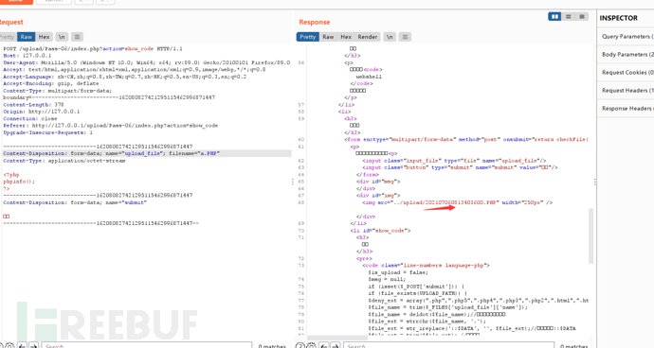Click the User-Agent header line

coord(146,62)
